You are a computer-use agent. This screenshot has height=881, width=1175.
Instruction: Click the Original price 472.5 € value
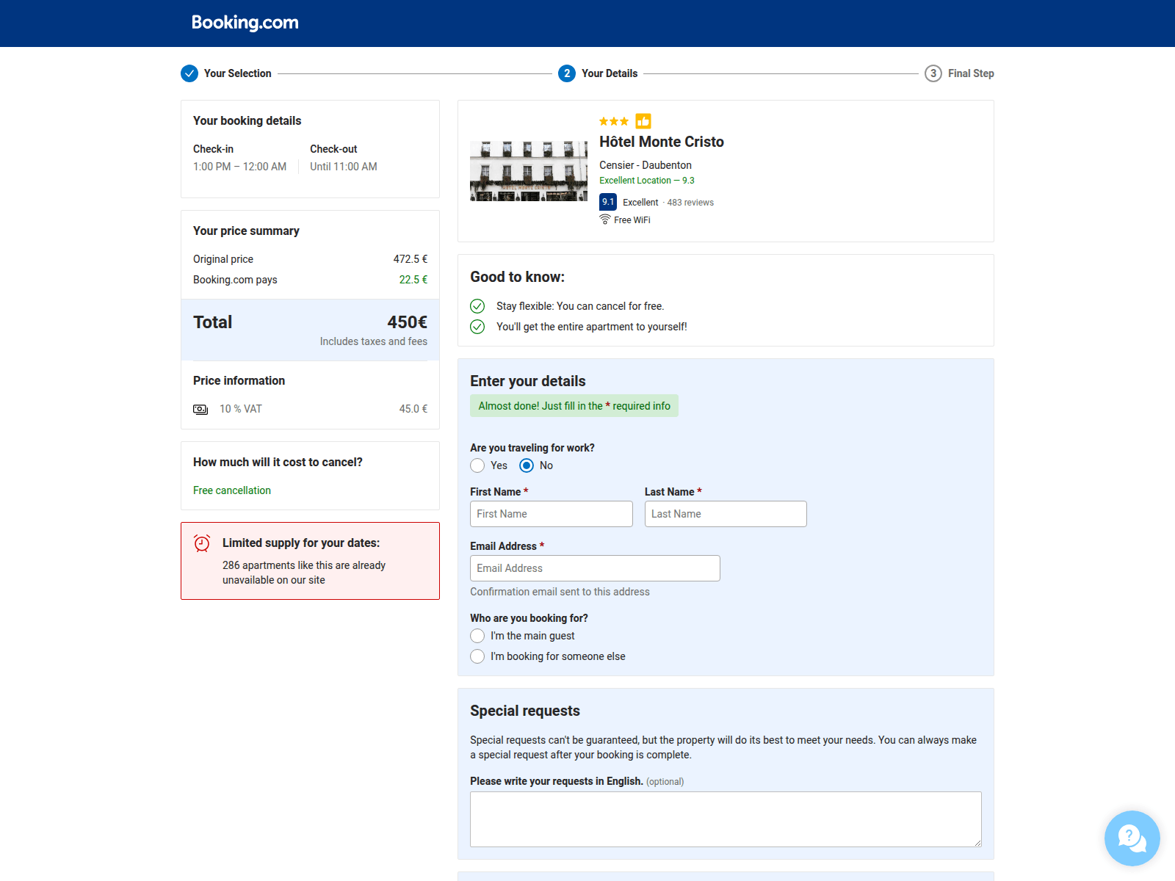coord(411,259)
